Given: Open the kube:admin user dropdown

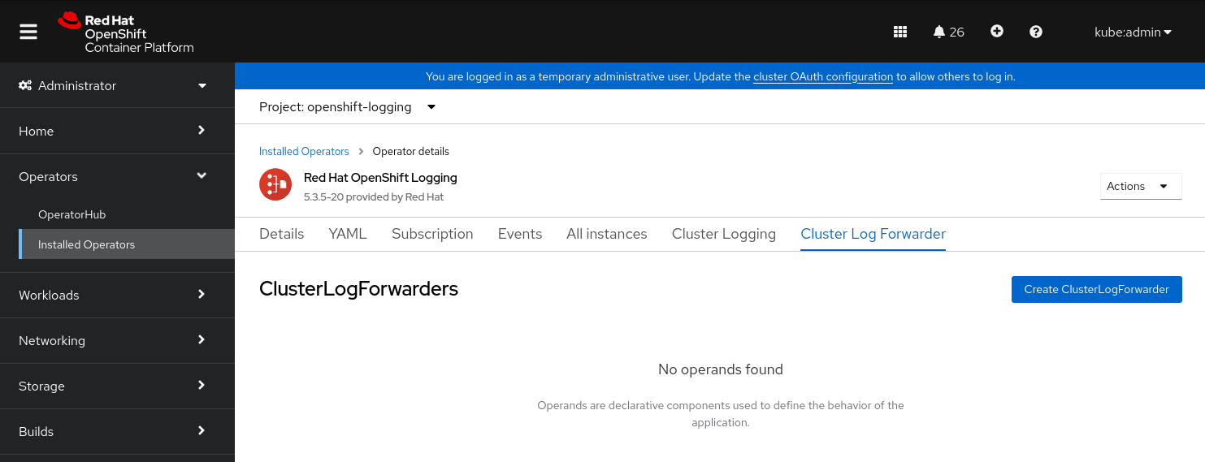Looking at the screenshot, I should pos(1133,32).
